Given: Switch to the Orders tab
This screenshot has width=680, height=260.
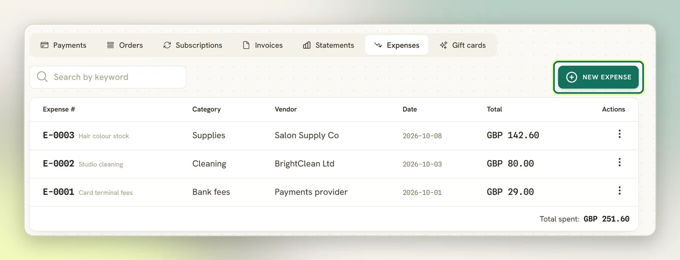Looking at the screenshot, I should 125,45.
